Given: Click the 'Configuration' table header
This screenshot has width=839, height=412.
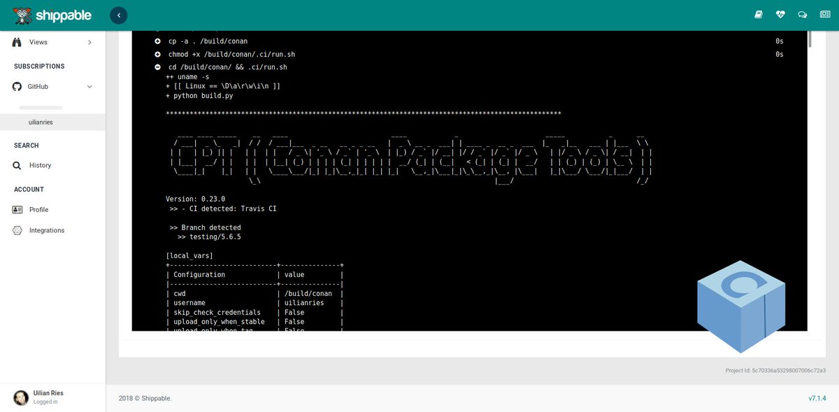Looking at the screenshot, I should pyautogui.click(x=199, y=275).
